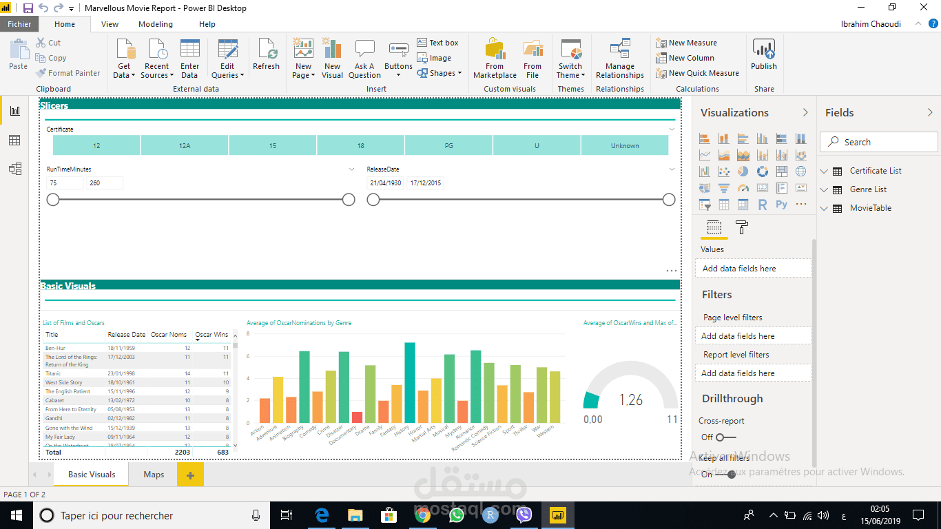This screenshot has width=941, height=529.
Task: Click the Publish ribbon icon
Action: click(764, 54)
